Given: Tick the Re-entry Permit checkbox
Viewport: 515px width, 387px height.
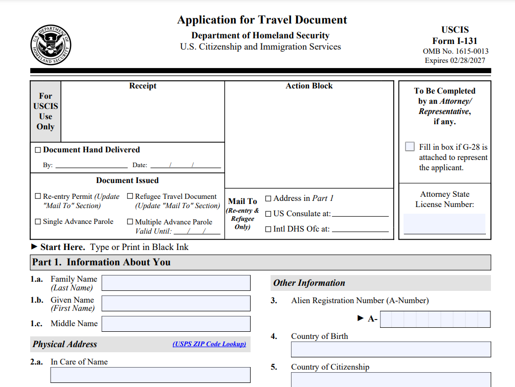Looking at the screenshot, I should coord(38,196).
